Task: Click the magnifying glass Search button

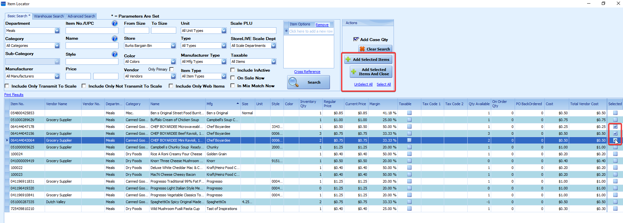Action: pos(308,82)
